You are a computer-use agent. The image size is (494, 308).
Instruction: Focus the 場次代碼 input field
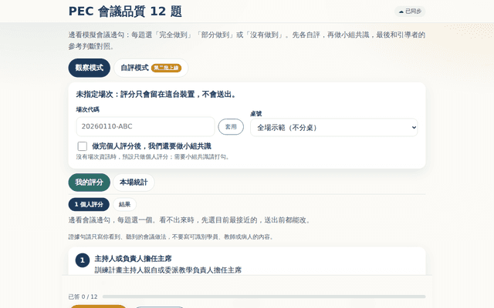click(x=145, y=126)
